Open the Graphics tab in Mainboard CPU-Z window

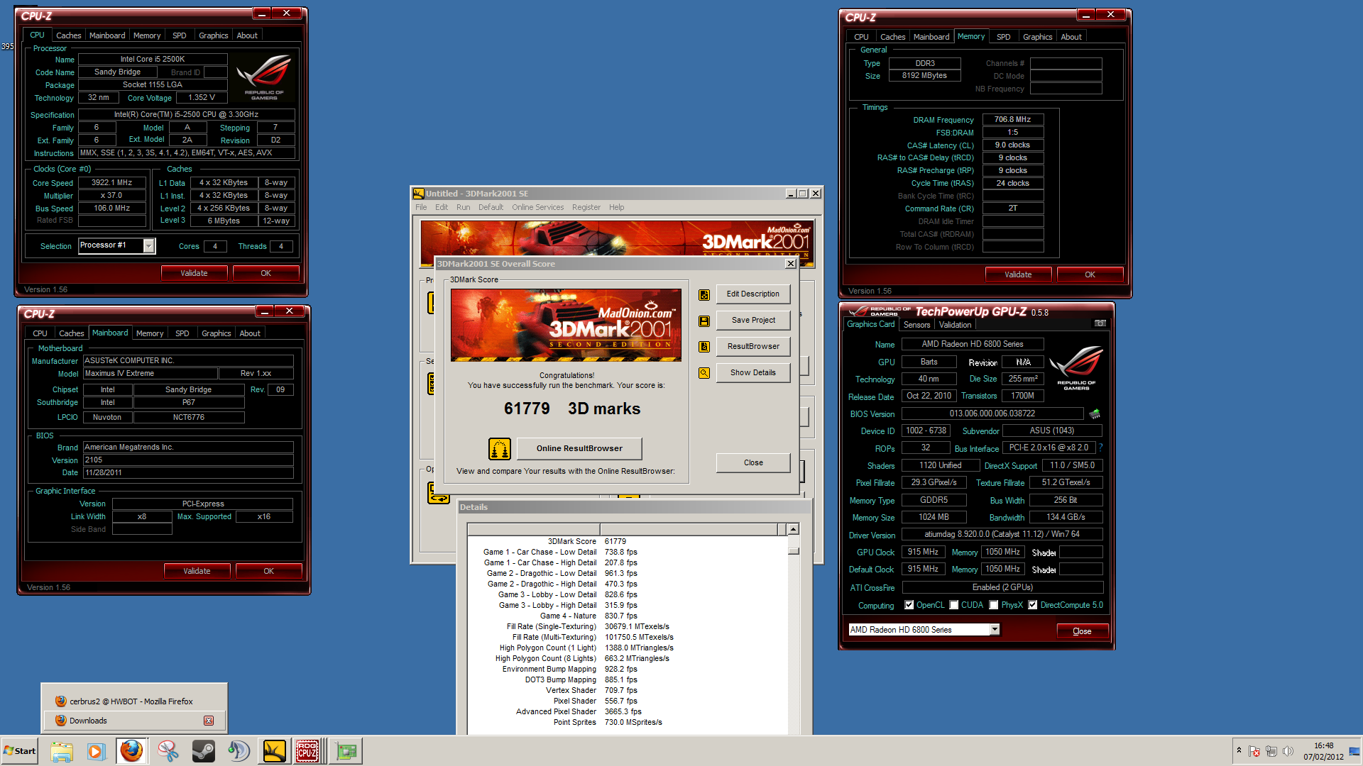tap(216, 333)
